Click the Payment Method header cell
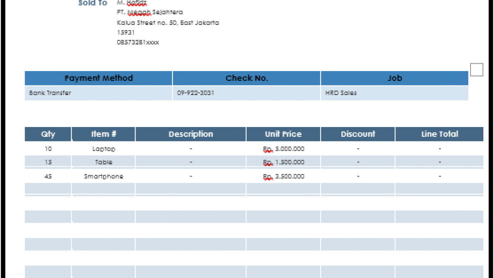The width and height of the screenshot is (494, 278). [98, 78]
